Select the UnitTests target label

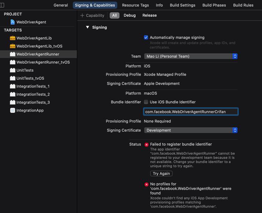pyautogui.click(x=25, y=70)
